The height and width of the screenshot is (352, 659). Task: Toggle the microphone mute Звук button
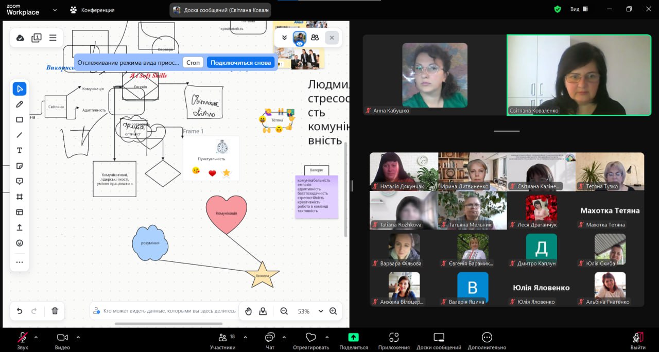point(22,340)
